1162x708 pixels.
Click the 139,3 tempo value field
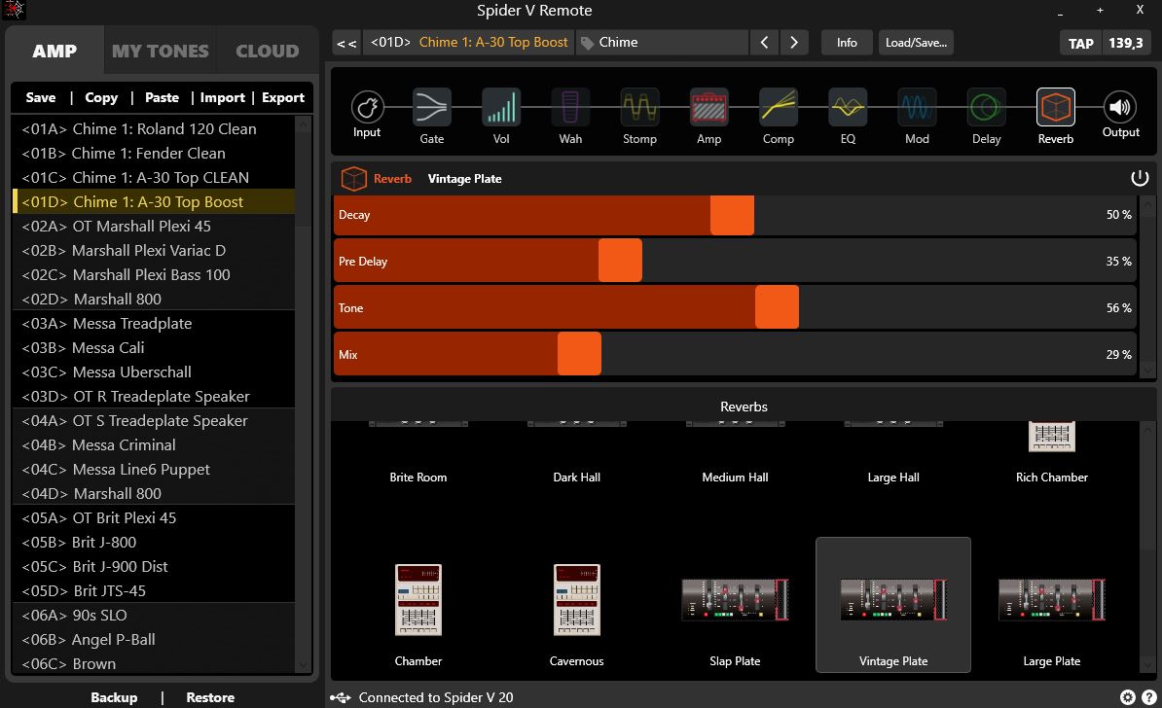coord(1126,43)
